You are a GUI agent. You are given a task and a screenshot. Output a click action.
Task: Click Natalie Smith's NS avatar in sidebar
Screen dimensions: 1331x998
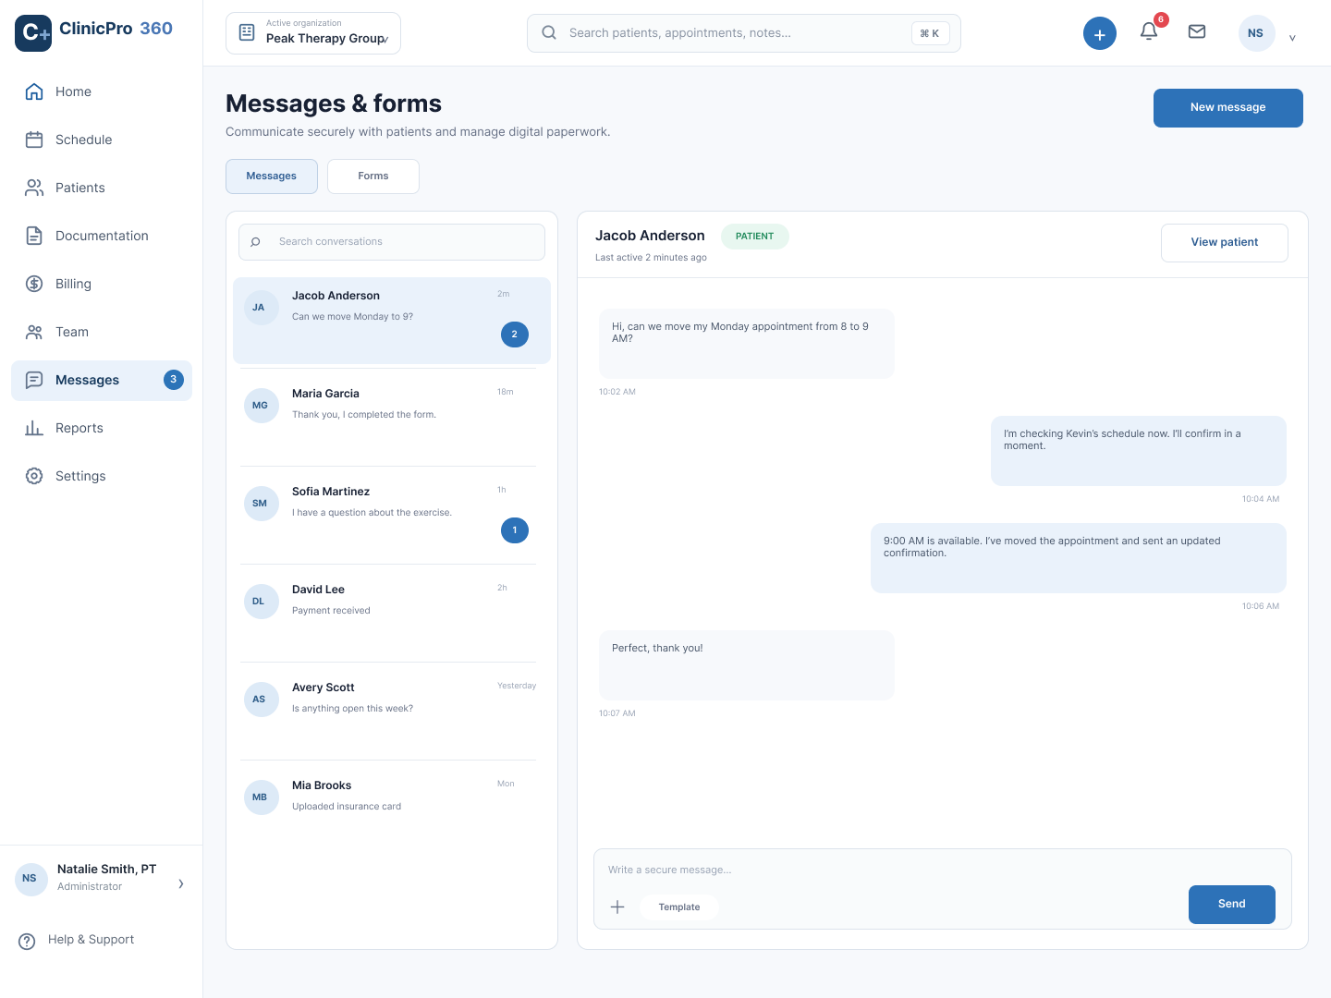click(x=31, y=879)
